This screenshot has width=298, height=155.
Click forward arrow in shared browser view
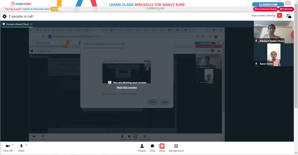click(38, 37)
